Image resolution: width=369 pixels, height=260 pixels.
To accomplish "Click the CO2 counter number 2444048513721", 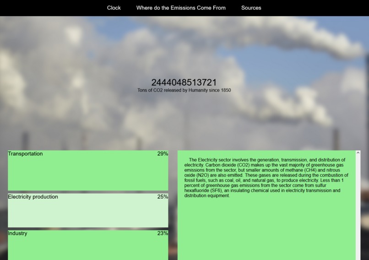I will click(184, 82).
